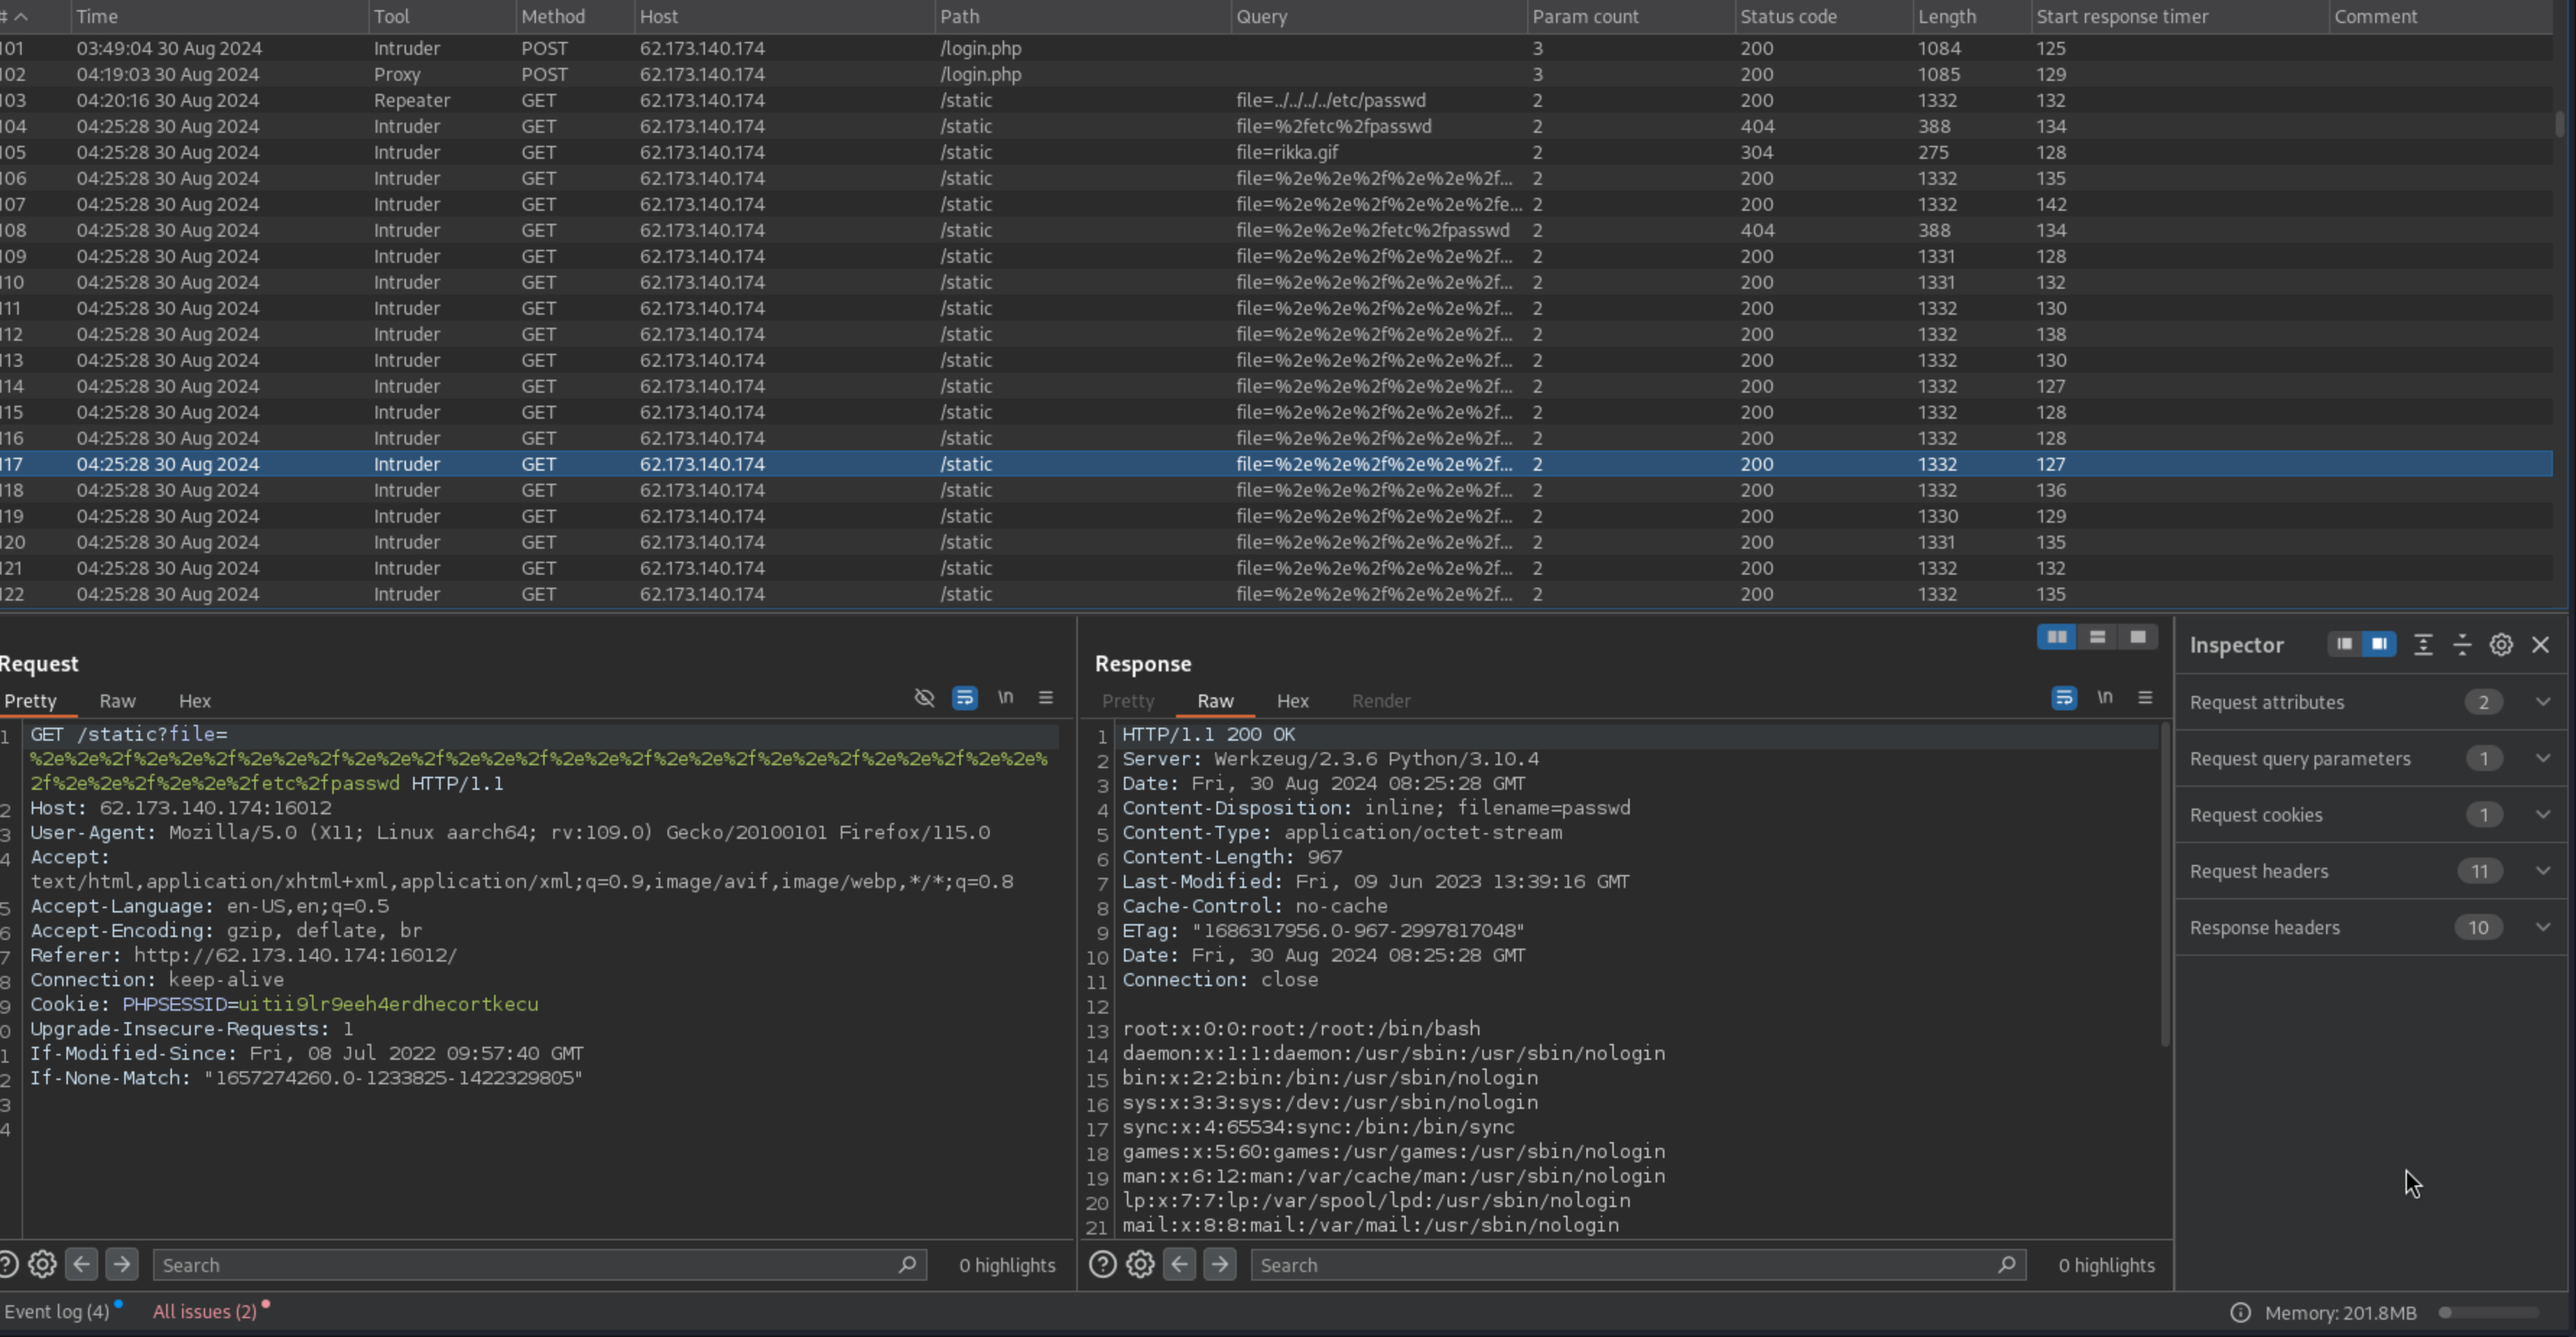Toggle hide non-printable characters in Request
Screen dimensions: 2576x1337
[924, 697]
